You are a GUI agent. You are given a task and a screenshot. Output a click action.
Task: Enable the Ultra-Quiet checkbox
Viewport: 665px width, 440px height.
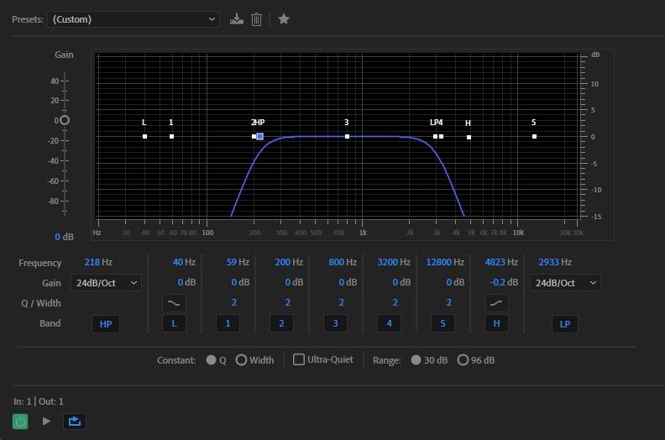299,360
